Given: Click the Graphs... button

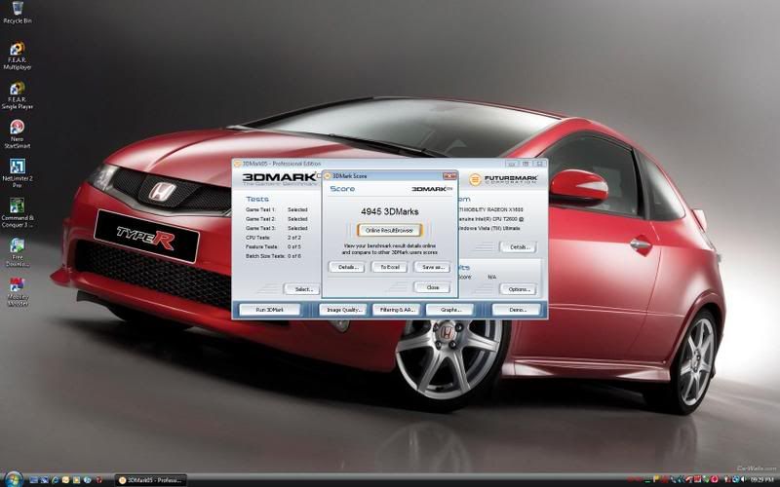Looking at the screenshot, I should pos(450,310).
